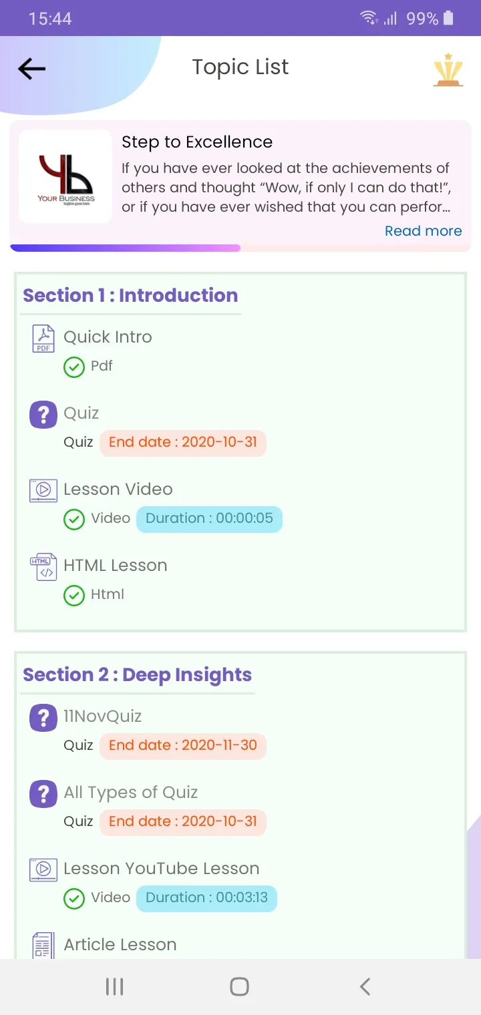Viewport: 481px width, 1015px height.
Task: Tap the video icon for Lesson Video
Action: coord(43,490)
